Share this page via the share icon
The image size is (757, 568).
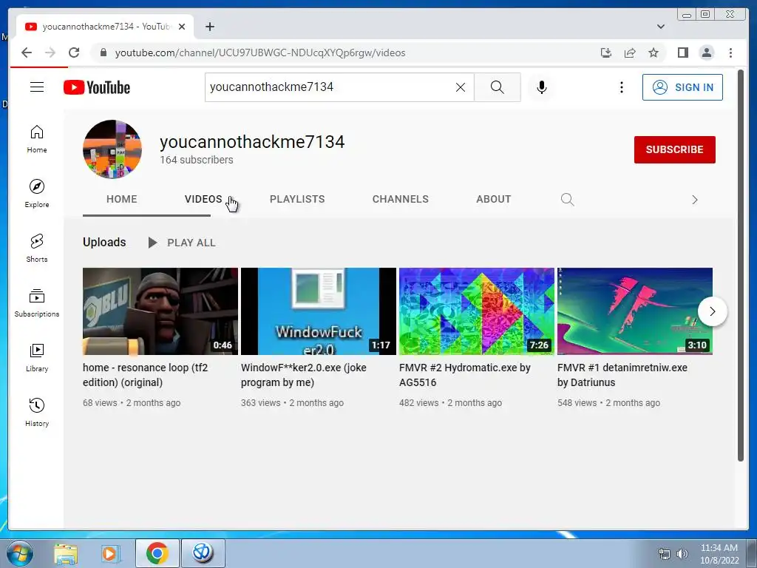tap(630, 53)
